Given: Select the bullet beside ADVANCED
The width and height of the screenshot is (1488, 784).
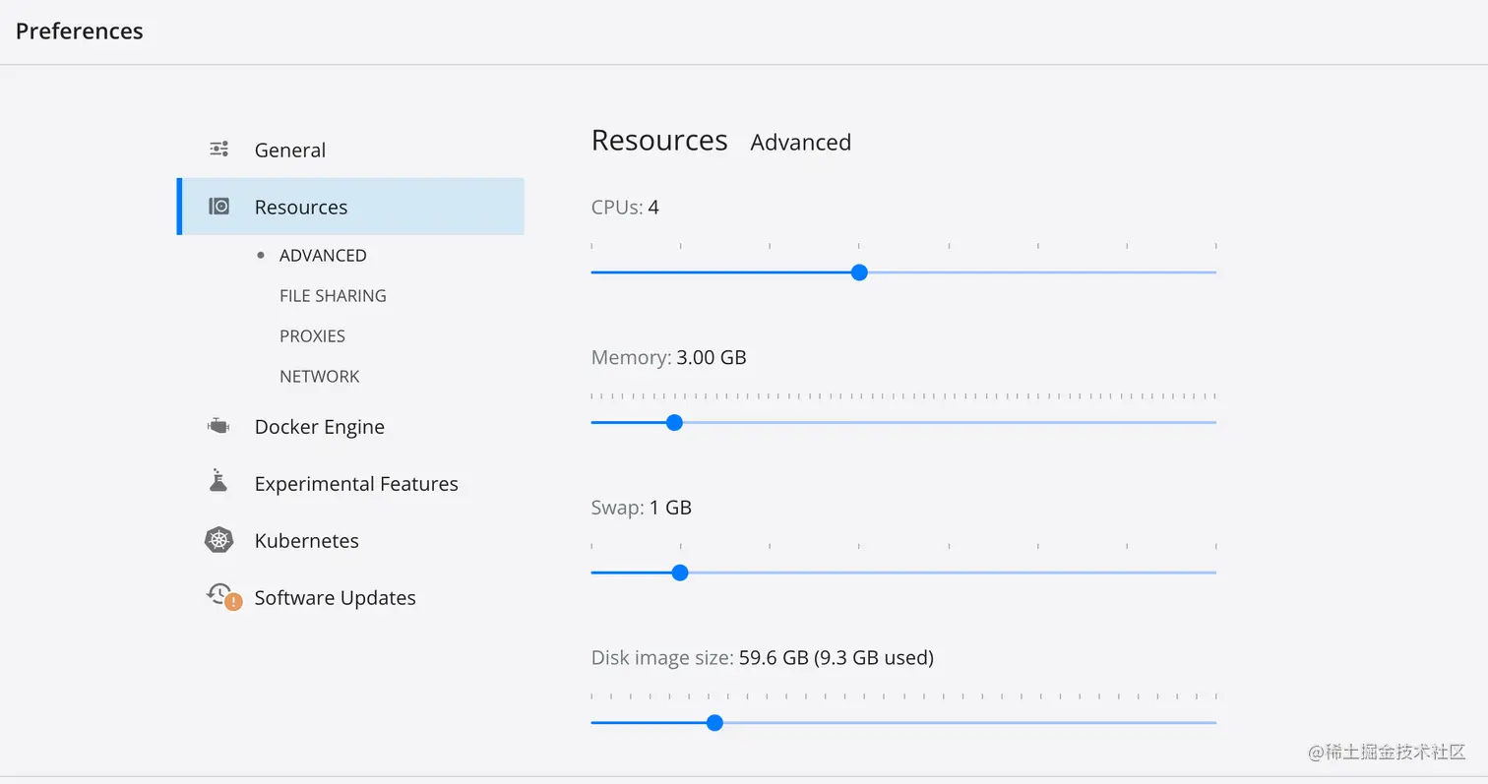Looking at the screenshot, I should tap(261, 255).
